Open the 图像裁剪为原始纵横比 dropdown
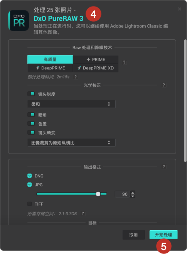The image size is (187, 255). point(71,143)
